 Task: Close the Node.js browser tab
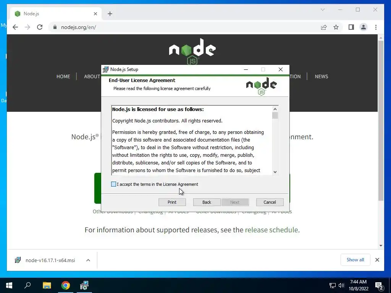pos(95,14)
